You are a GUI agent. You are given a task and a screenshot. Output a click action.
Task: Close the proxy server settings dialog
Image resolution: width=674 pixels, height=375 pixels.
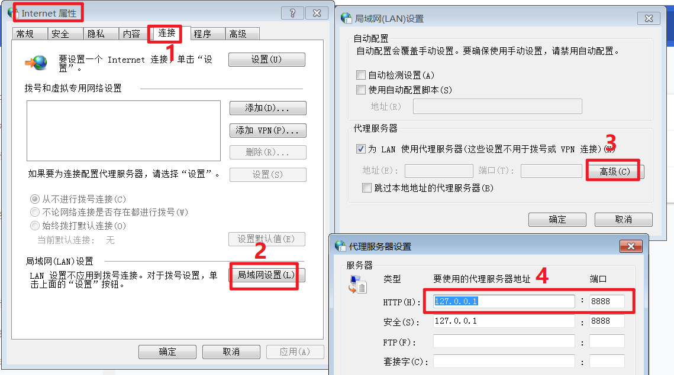coord(631,246)
